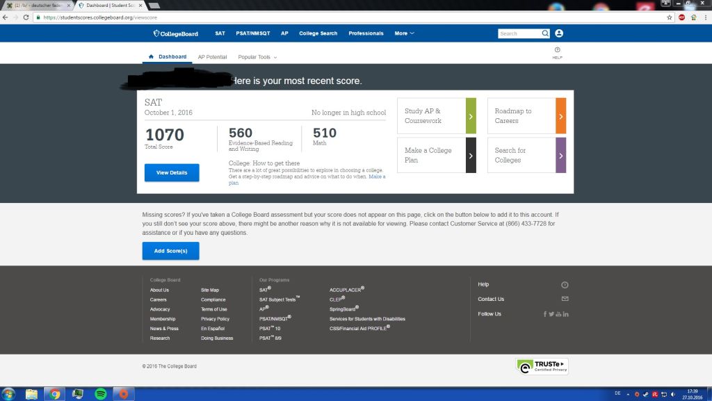Open the Site Map footer link
This screenshot has height=401, width=712.
(210, 290)
